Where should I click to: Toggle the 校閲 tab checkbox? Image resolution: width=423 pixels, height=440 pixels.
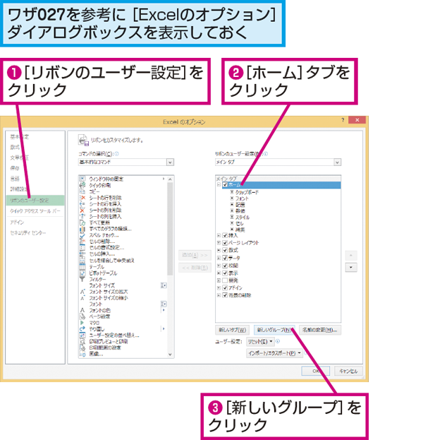(x=225, y=266)
